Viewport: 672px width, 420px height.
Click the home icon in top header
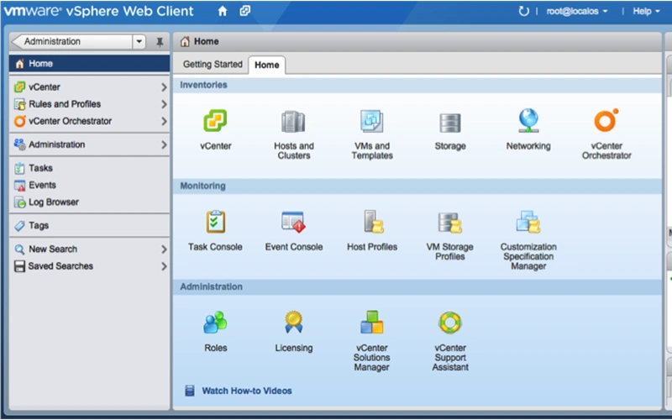pyautogui.click(x=223, y=11)
